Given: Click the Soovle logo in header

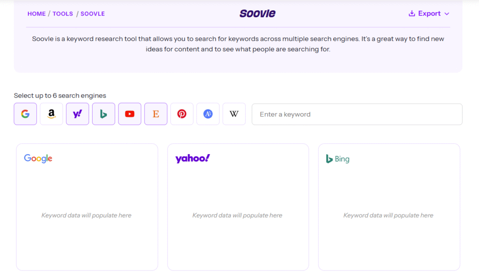Looking at the screenshot, I should (257, 14).
